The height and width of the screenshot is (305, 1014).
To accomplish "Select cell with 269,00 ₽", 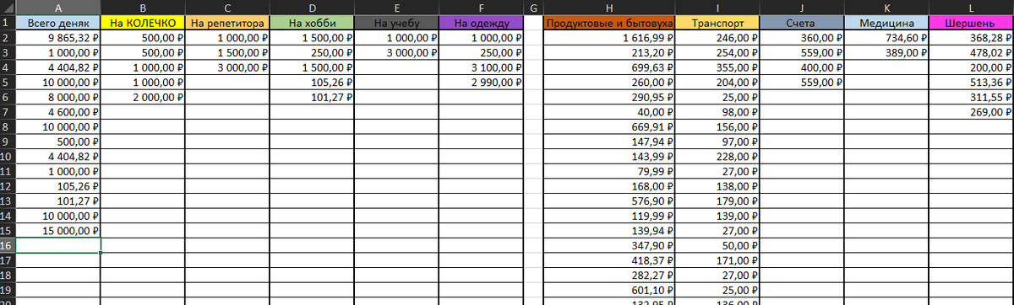I will [x=971, y=113].
